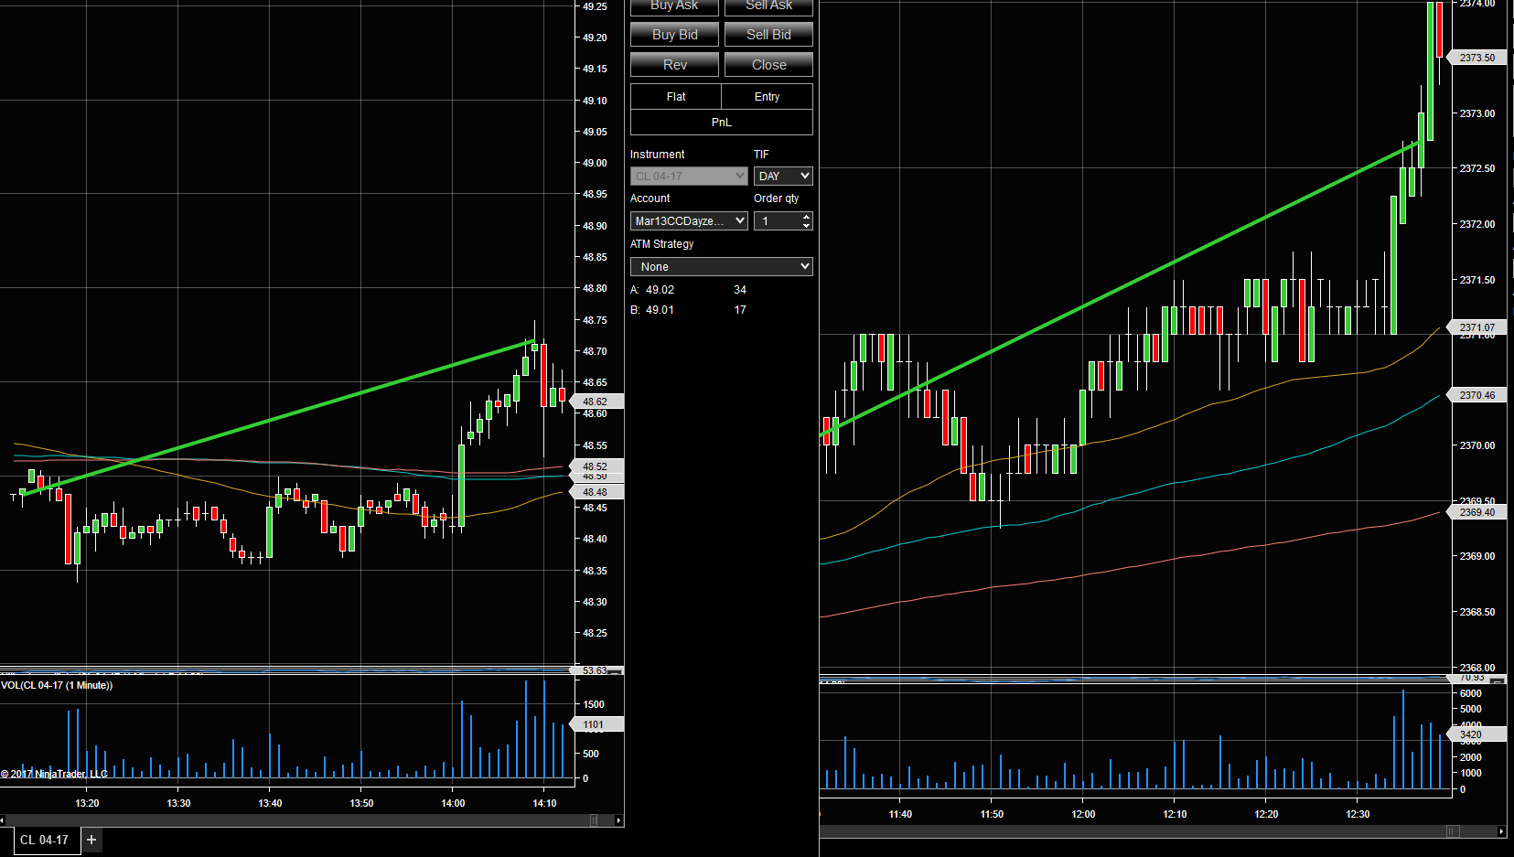Click the 2371.07 price marker
This screenshot has width=1514, height=857.
click(1476, 327)
